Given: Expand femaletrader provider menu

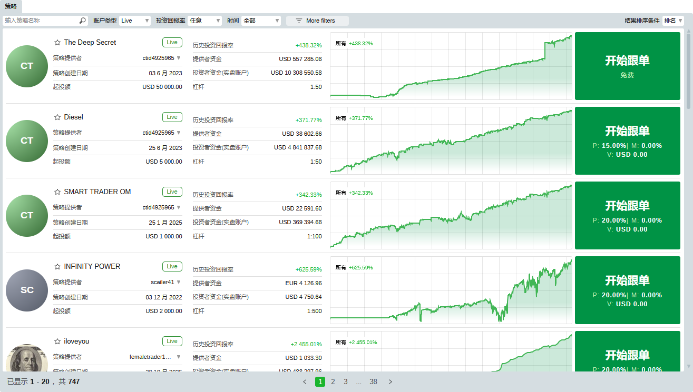Looking at the screenshot, I should pos(179,357).
